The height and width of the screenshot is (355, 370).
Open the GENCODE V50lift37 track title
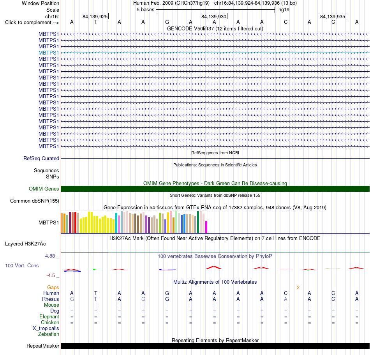[x=215, y=28]
